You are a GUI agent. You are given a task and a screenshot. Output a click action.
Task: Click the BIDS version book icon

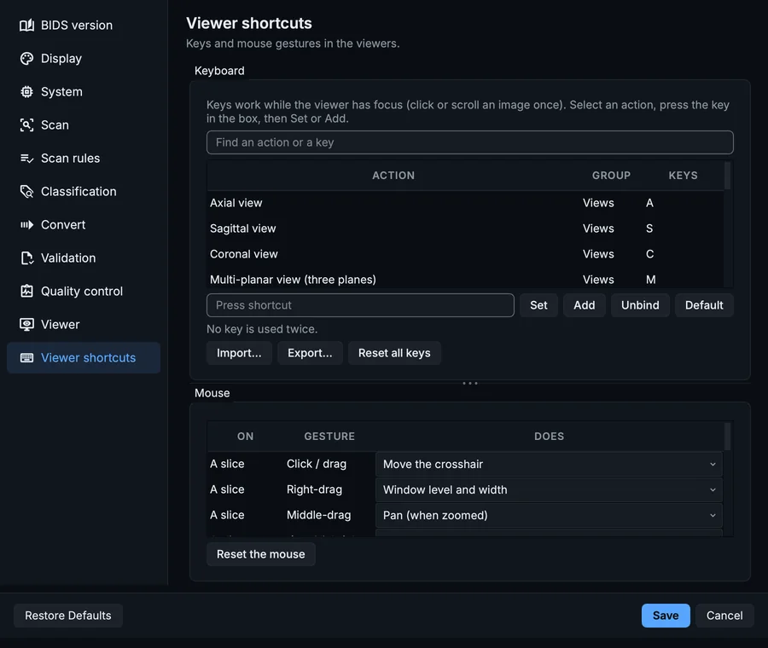27,25
